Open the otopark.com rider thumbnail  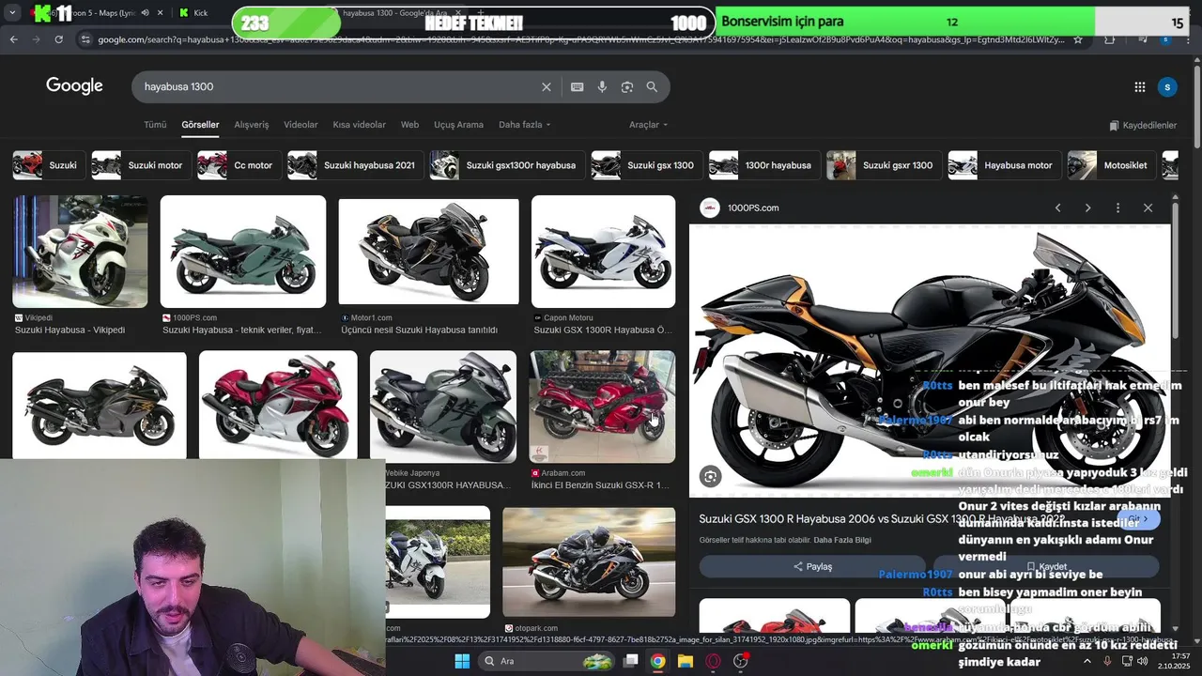[589, 563]
